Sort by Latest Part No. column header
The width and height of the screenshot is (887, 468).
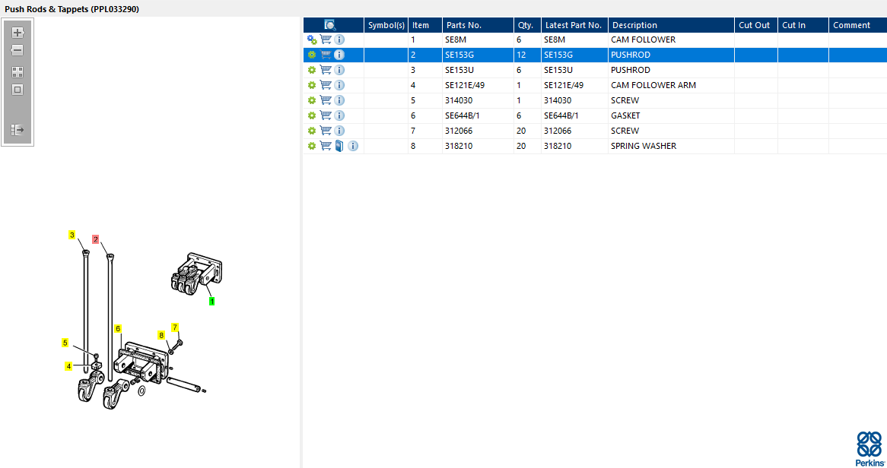(574, 25)
